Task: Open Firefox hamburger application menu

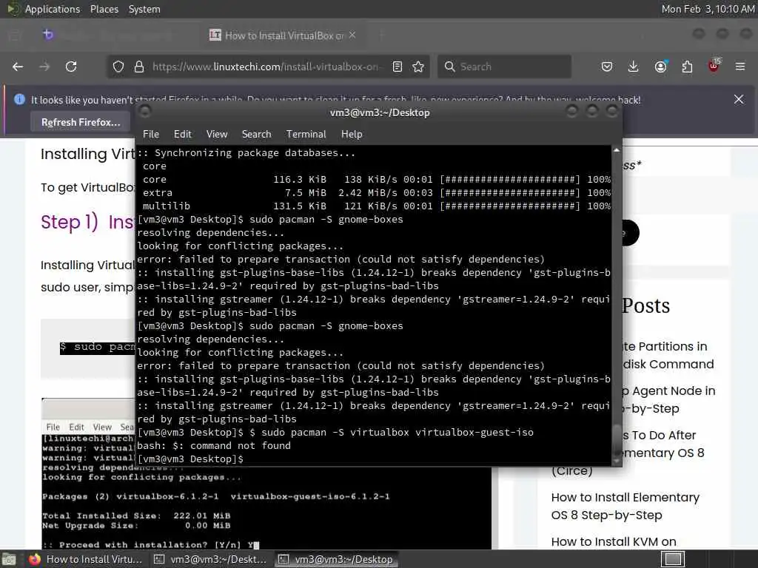Action: click(740, 67)
